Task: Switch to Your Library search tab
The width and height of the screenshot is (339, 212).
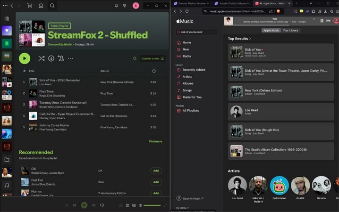Action: click(x=290, y=31)
